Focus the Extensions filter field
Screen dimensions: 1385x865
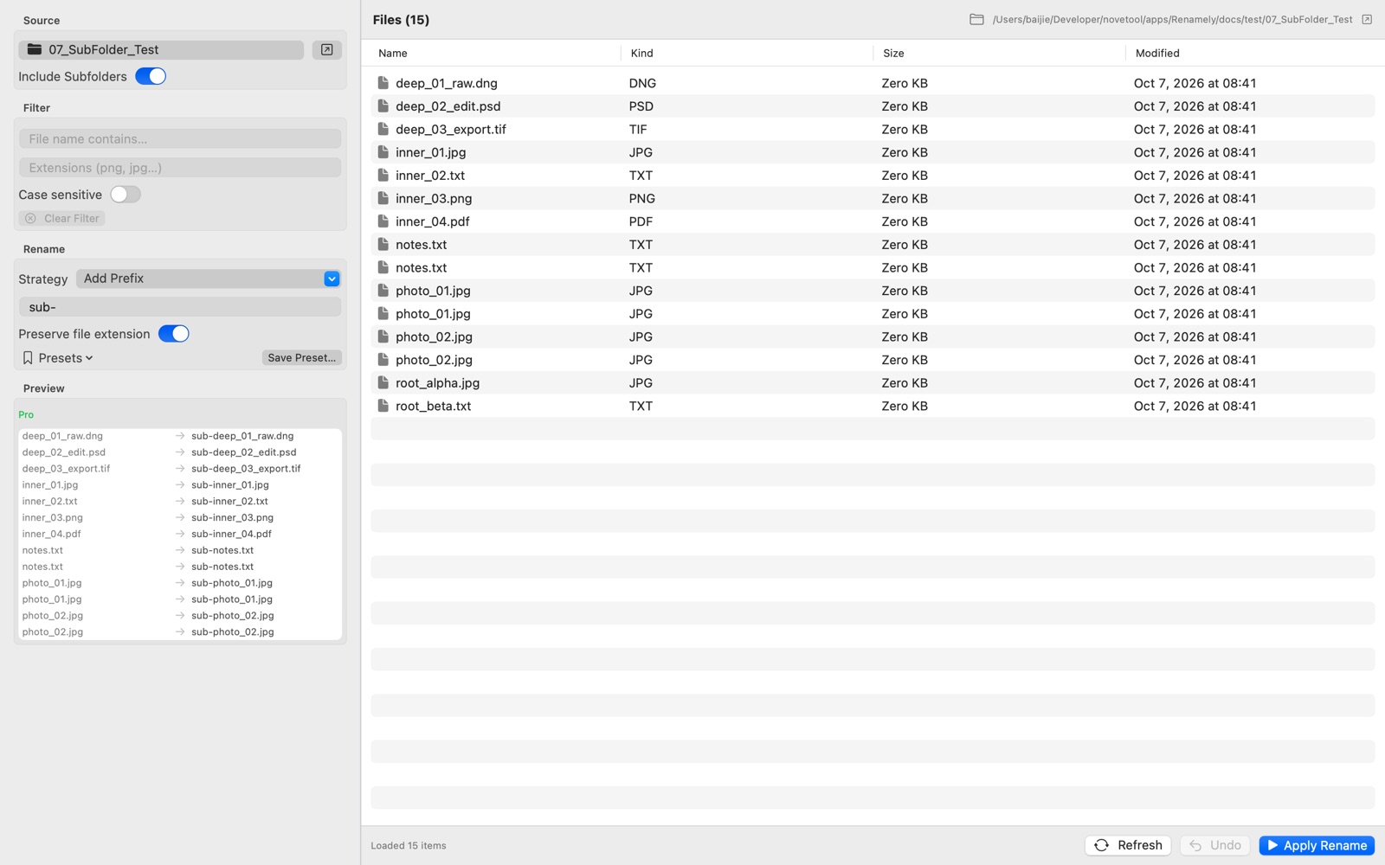180,168
